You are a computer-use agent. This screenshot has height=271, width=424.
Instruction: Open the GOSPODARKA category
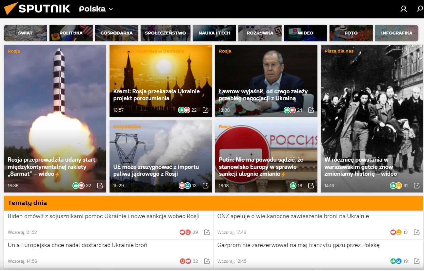pos(116,33)
